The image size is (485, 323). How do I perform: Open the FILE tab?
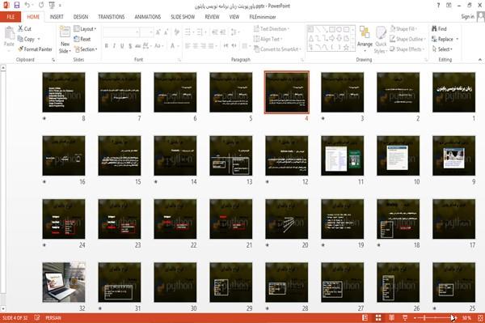click(11, 17)
